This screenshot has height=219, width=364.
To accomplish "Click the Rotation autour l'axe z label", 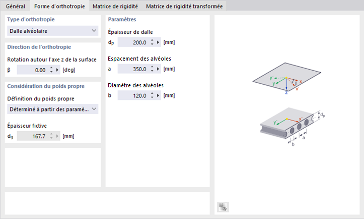I will coord(52,60).
